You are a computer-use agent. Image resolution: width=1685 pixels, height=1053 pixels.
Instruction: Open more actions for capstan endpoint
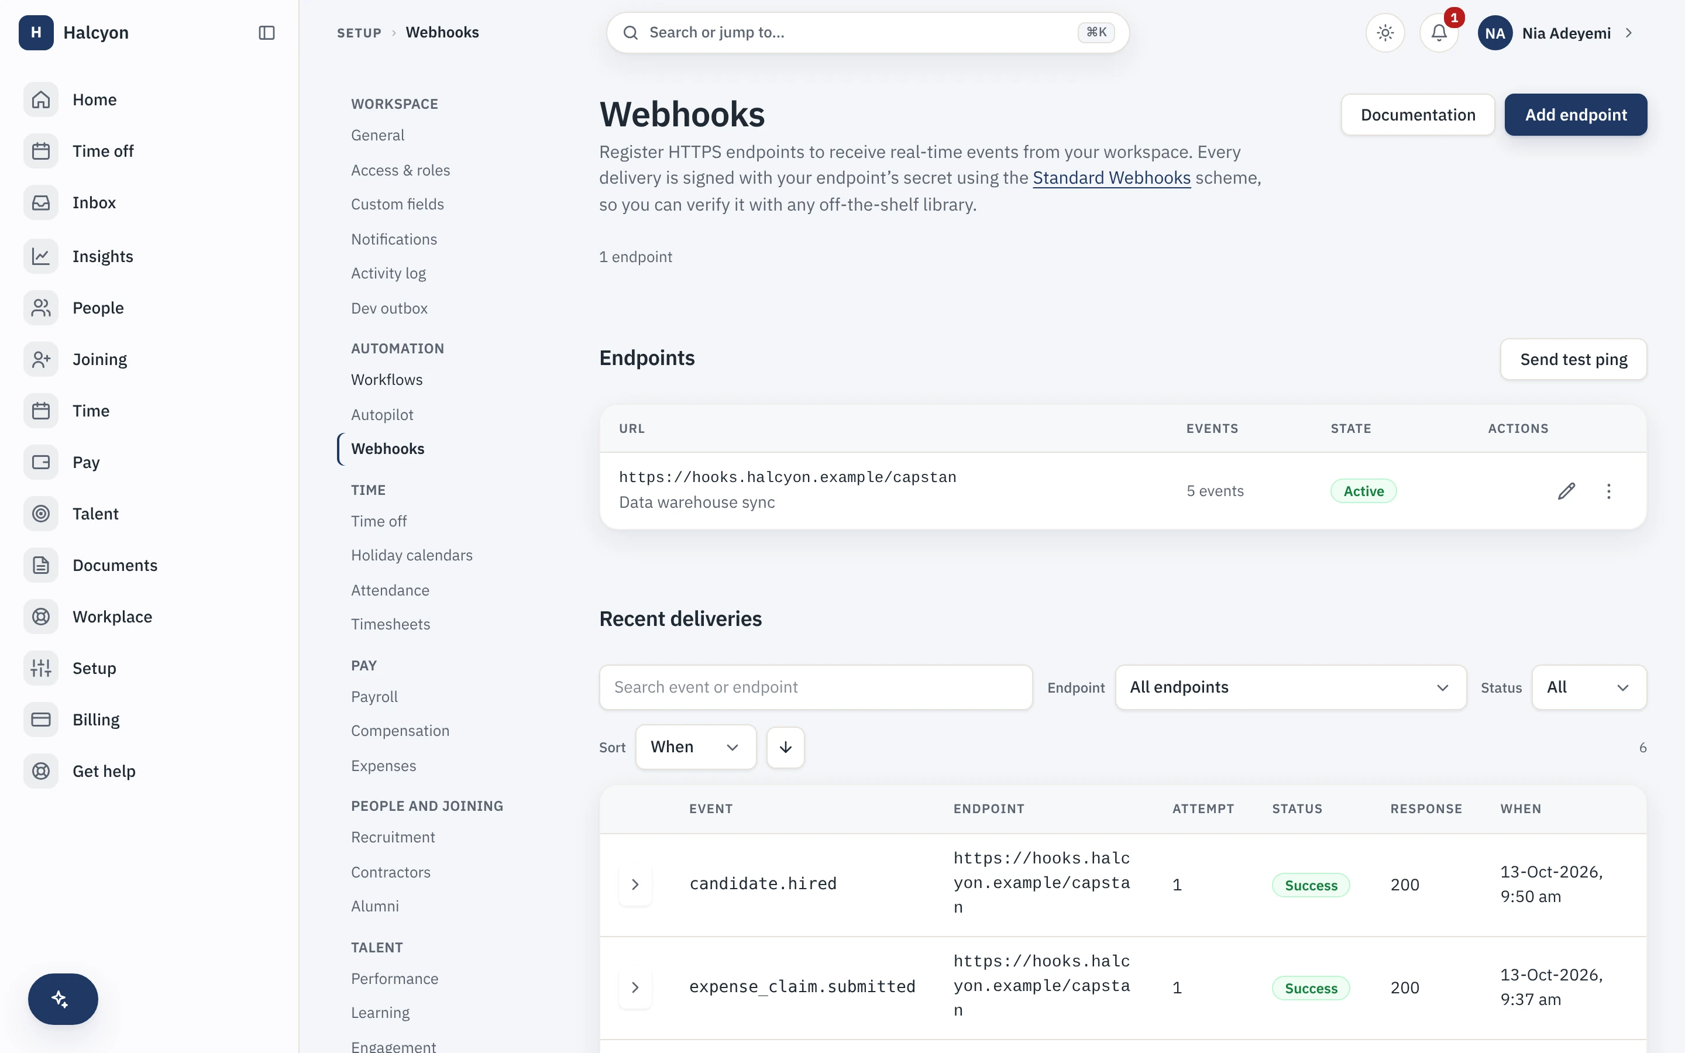coord(1609,491)
